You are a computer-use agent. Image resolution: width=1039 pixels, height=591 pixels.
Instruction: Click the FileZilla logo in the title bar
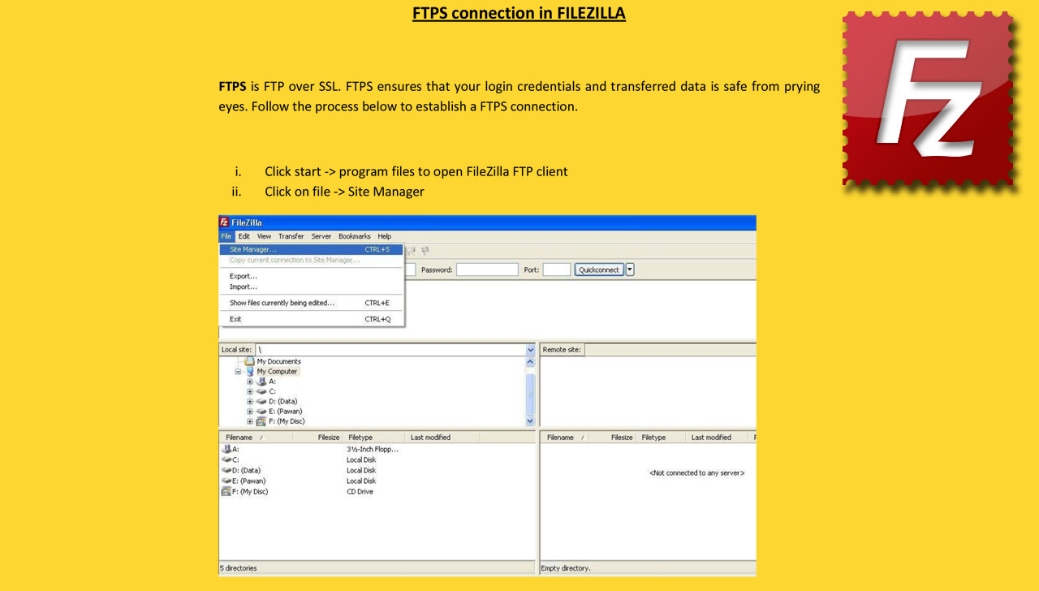pyautogui.click(x=224, y=222)
